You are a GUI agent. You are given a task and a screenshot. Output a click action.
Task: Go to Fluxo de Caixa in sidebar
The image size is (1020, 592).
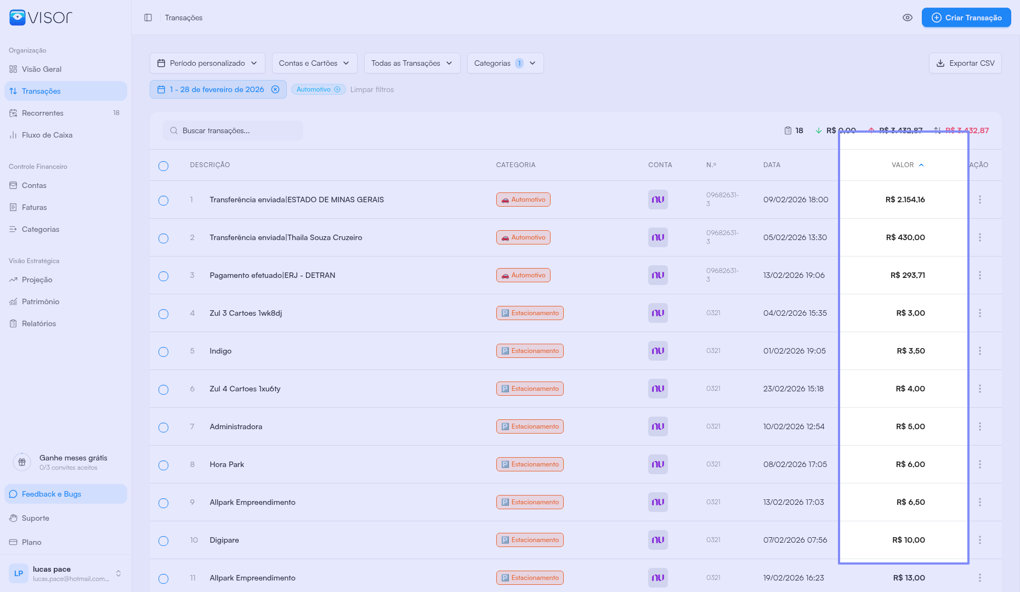pos(47,135)
